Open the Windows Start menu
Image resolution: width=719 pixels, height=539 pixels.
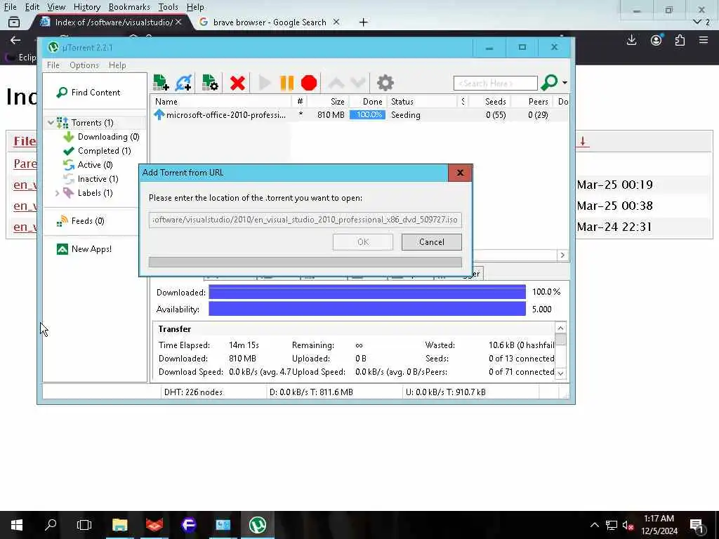(x=17, y=525)
